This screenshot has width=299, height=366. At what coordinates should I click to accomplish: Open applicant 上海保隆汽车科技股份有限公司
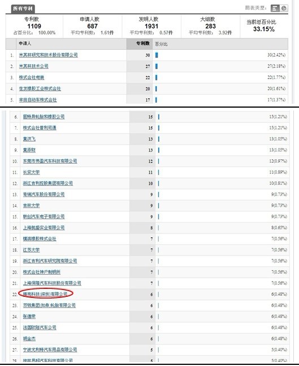[52, 283]
